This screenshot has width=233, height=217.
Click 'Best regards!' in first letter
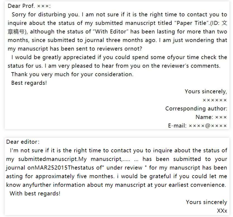coord(29,83)
